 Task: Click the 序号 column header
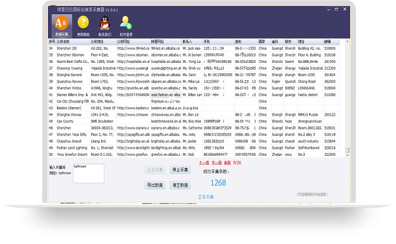click(x=52, y=42)
